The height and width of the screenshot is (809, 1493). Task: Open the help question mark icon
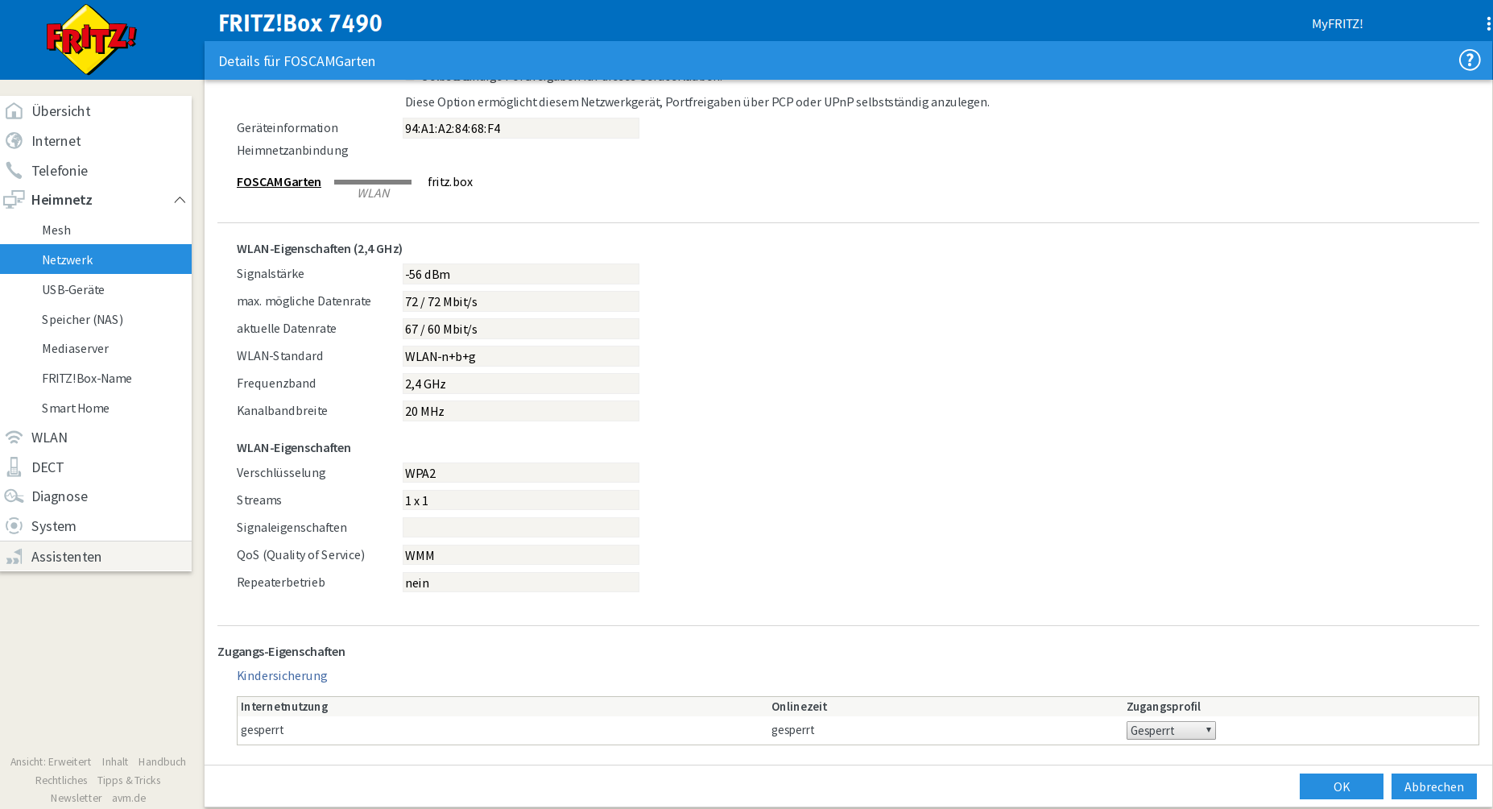(1470, 60)
